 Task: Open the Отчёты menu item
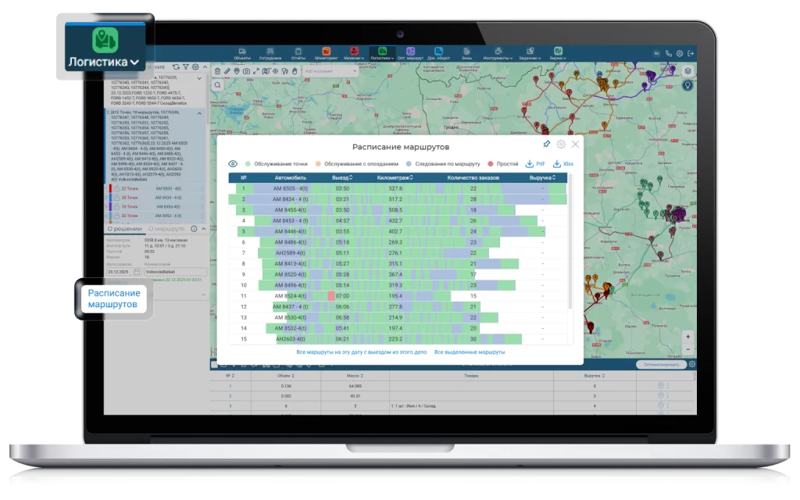tap(298, 53)
